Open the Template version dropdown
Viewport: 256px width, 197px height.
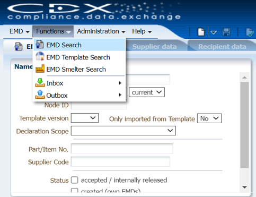coord(85,118)
